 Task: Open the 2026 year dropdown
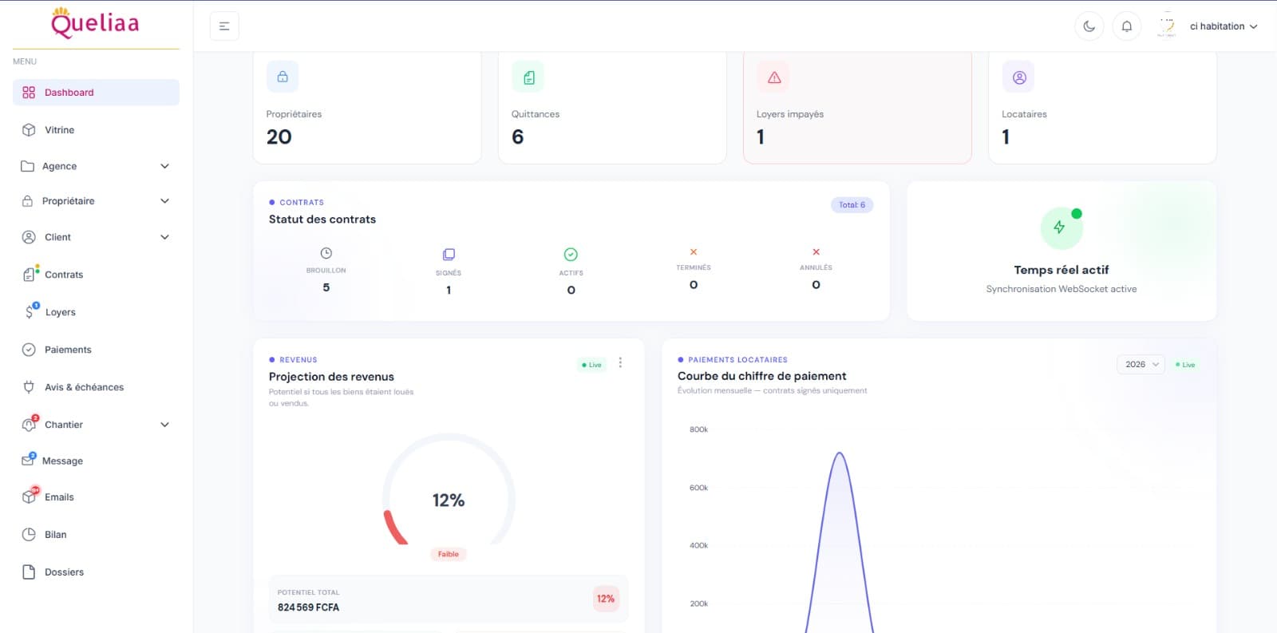coord(1141,364)
